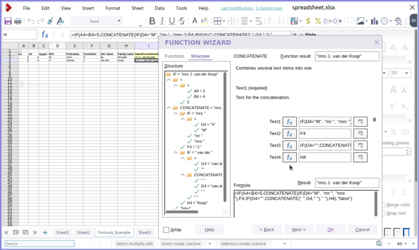Viewport: 419px width, 250px height.
Task: Open the Sheet menu
Action: tap(137, 8)
